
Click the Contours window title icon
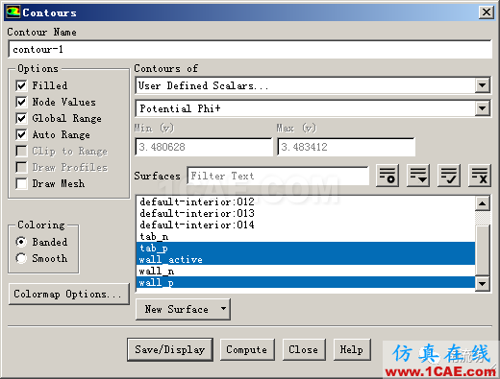pos(13,12)
